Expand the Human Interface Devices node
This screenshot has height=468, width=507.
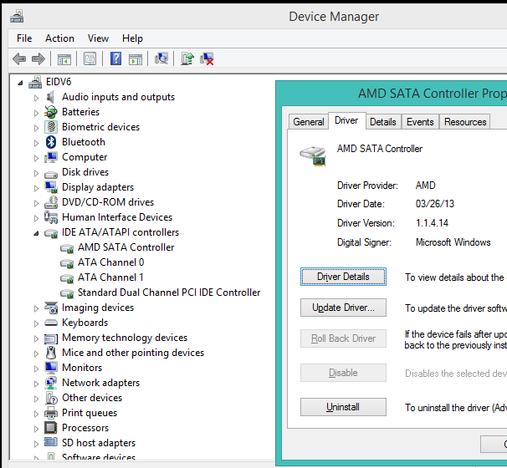[36, 218]
